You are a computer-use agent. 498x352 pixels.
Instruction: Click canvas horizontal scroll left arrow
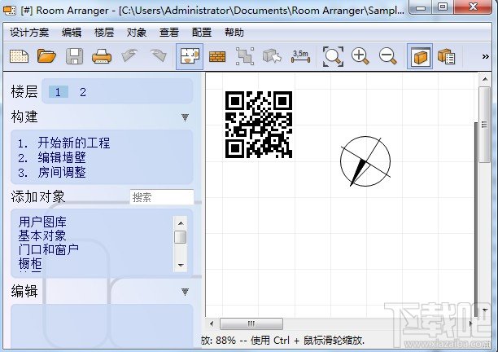212,324
